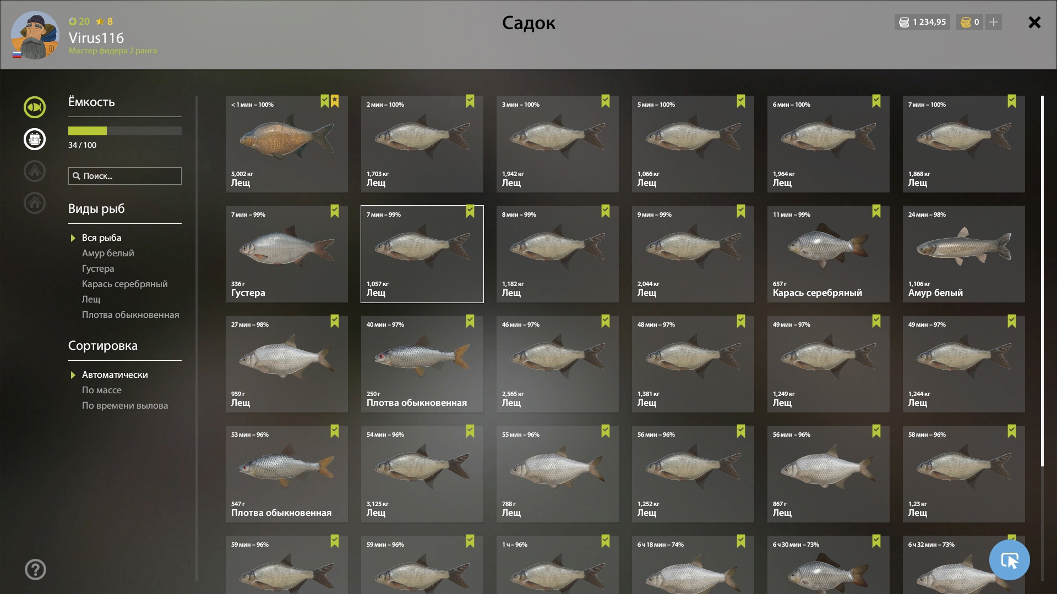Add gold coins with plus icon
The height and width of the screenshot is (594, 1057).
(993, 22)
